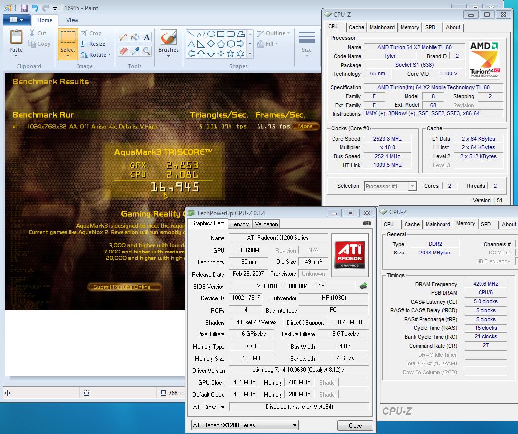Screen dimensions: 518x434
Task: Click DRAM Frequency value 420.6 MHz
Action: (485, 284)
